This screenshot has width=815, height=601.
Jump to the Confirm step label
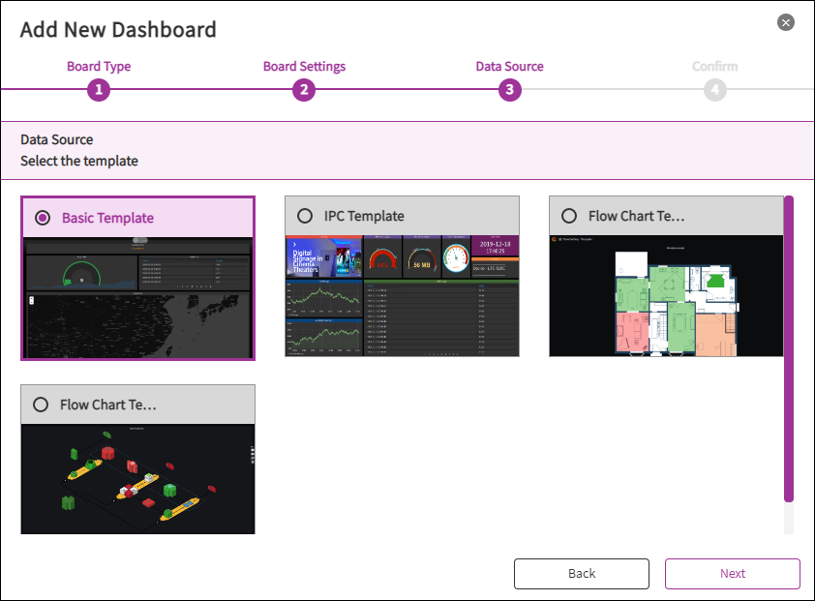tap(714, 67)
